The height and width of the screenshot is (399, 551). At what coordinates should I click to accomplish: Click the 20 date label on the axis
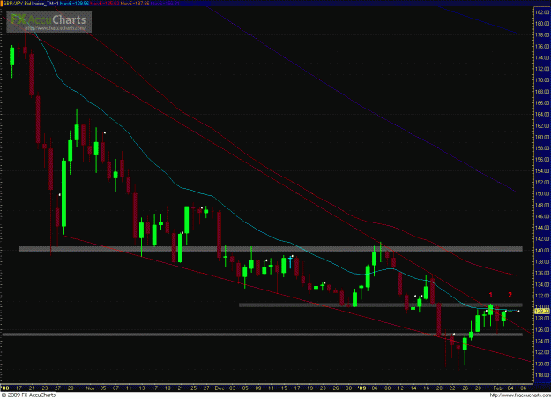point(439,388)
